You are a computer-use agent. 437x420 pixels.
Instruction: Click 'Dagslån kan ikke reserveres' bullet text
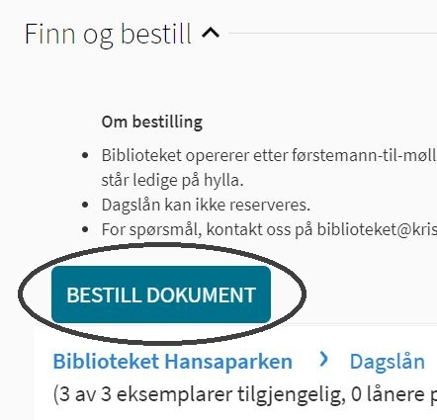pos(206,205)
